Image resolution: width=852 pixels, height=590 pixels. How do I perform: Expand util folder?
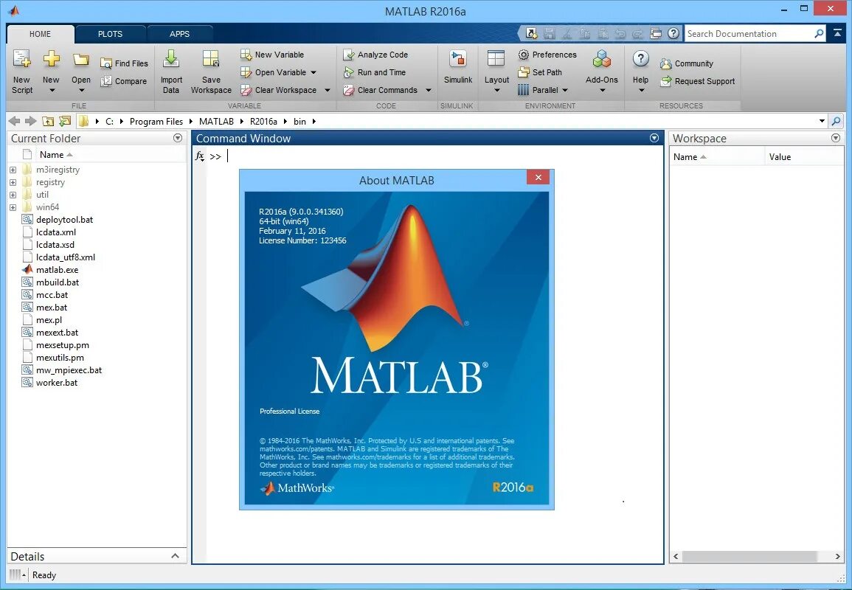pyautogui.click(x=13, y=195)
